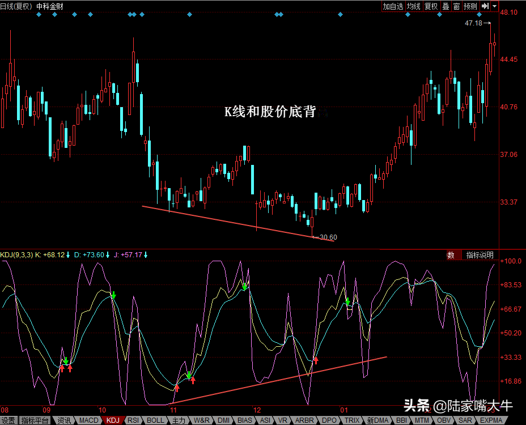Click the 窗 window icon button

456,6
